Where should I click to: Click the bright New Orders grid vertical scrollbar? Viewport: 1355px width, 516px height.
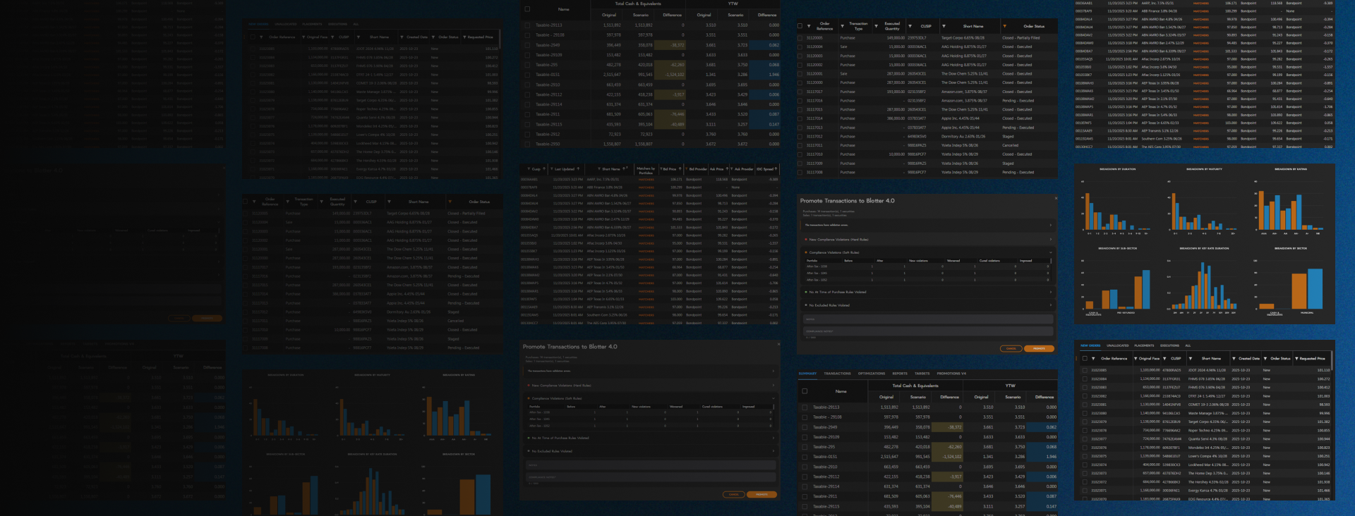pyautogui.click(x=1332, y=423)
